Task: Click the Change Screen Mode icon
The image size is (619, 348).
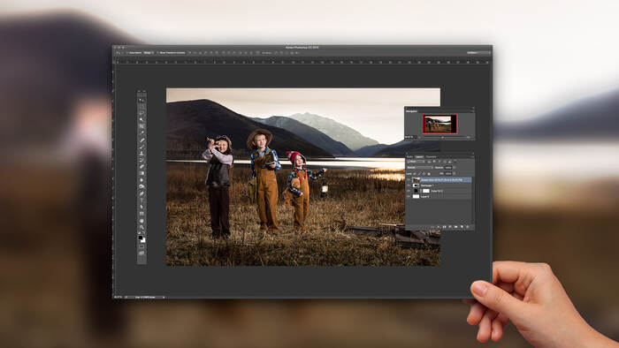Action: click(x=141, y=253)
